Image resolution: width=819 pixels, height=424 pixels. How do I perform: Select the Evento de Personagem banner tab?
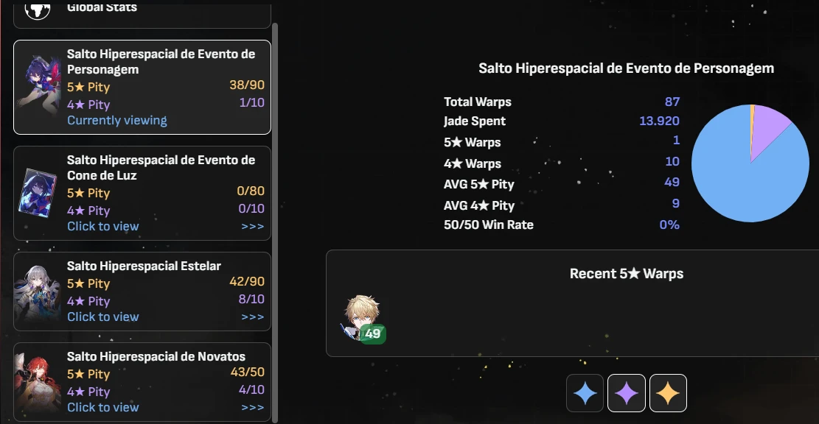142,87
